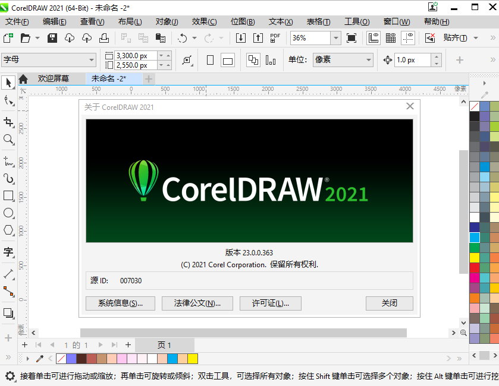The width and height of the screenshot is (499, 386).
Task: Close the About CorelDRAW dialog with X
Action: 410,106
